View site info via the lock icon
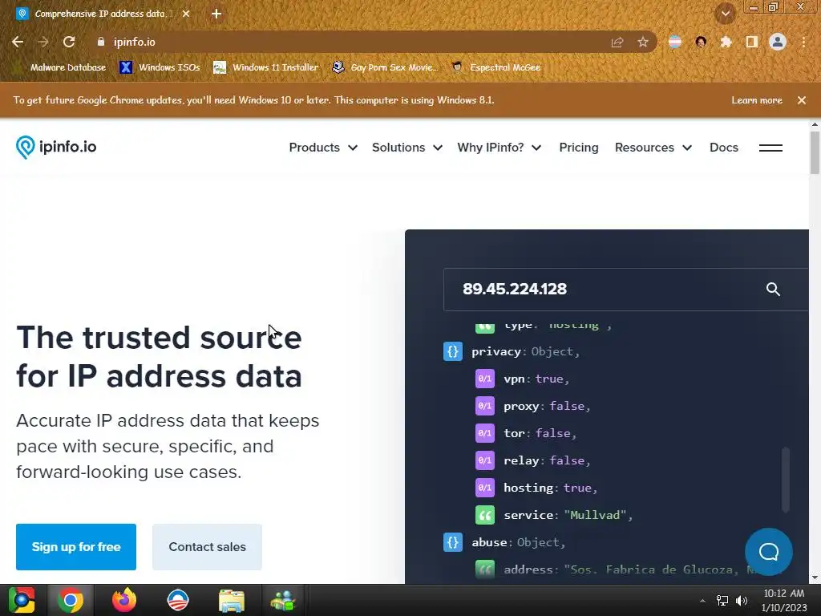Image resolution: width=821 pixels, height=616 pixels. coord(101,42)
